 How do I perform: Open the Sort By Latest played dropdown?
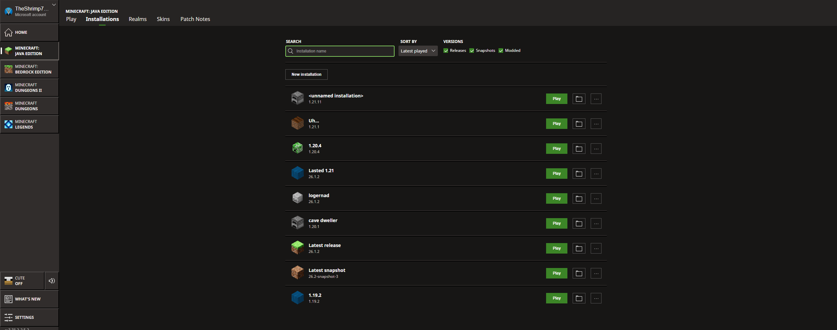418,51
